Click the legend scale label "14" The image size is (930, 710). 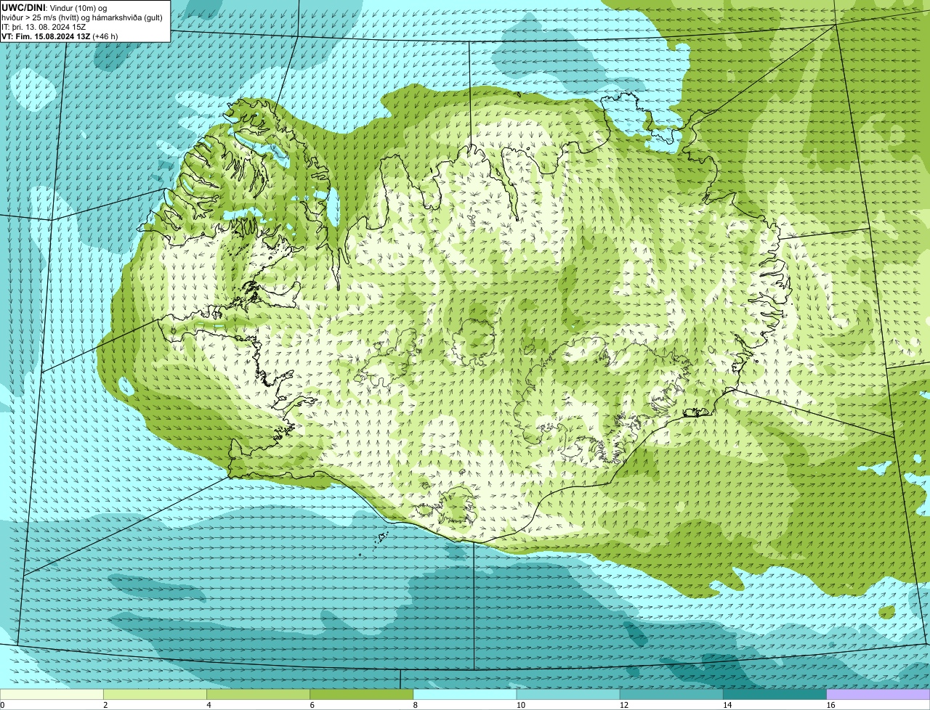coord(727,705)
